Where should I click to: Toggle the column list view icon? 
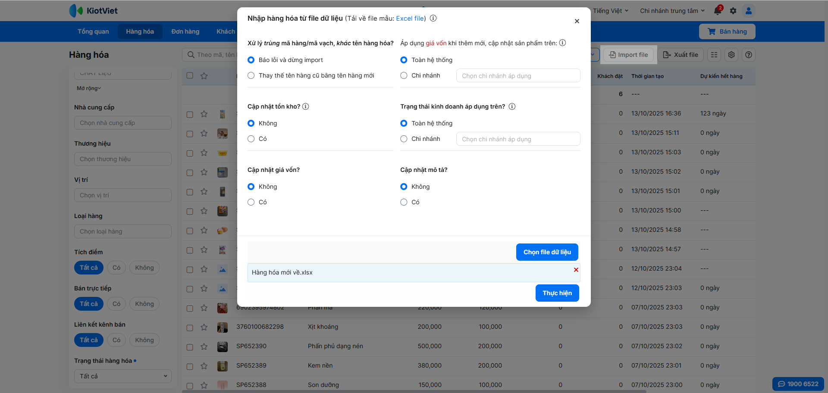point(714,55)
